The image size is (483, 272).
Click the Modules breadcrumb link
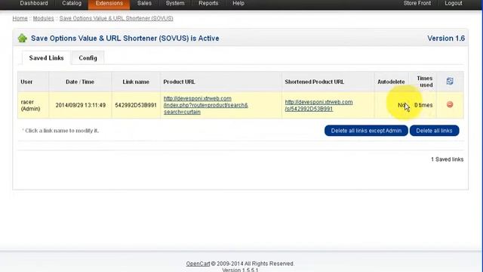(44, 18)
